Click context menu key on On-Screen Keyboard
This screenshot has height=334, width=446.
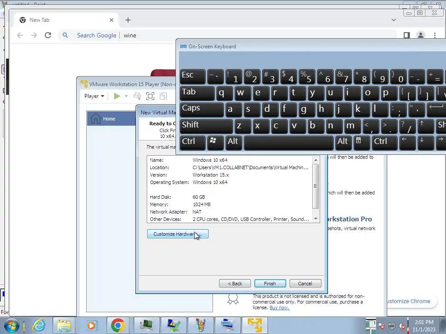click(x=362, y=143)
